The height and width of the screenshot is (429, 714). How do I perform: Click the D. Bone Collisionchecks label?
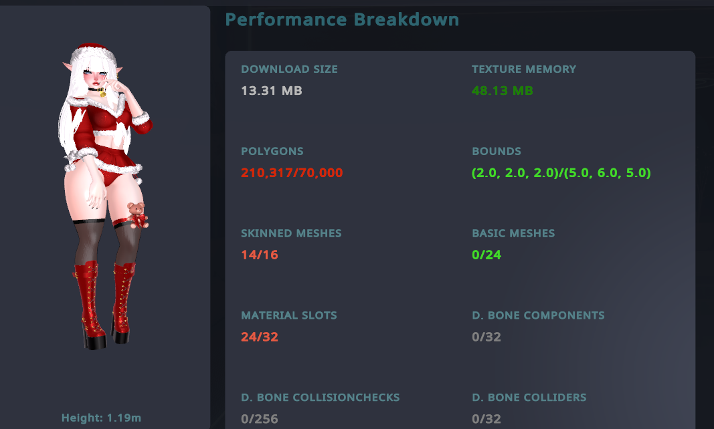coord(321,398)
